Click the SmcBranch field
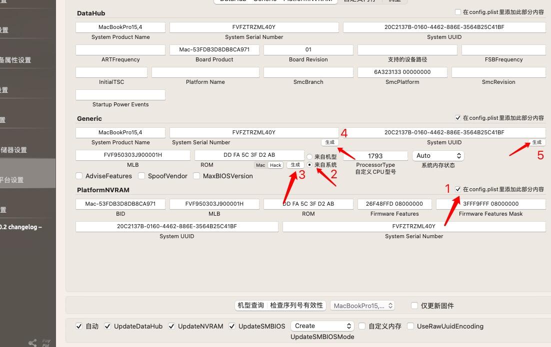Viewport: 551px width, 347px height. click(308, 72)
